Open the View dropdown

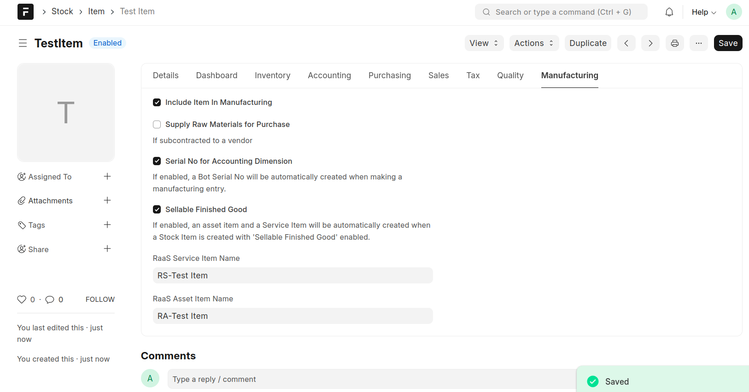[x=484, y=43]
